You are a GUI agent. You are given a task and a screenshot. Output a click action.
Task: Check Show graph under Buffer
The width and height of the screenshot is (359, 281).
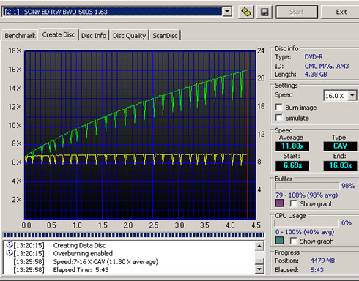pyautogui.click(x=293, y=203)
